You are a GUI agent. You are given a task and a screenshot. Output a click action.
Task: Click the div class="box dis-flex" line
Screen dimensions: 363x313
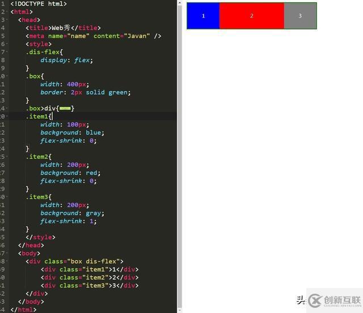coord(74,261)
